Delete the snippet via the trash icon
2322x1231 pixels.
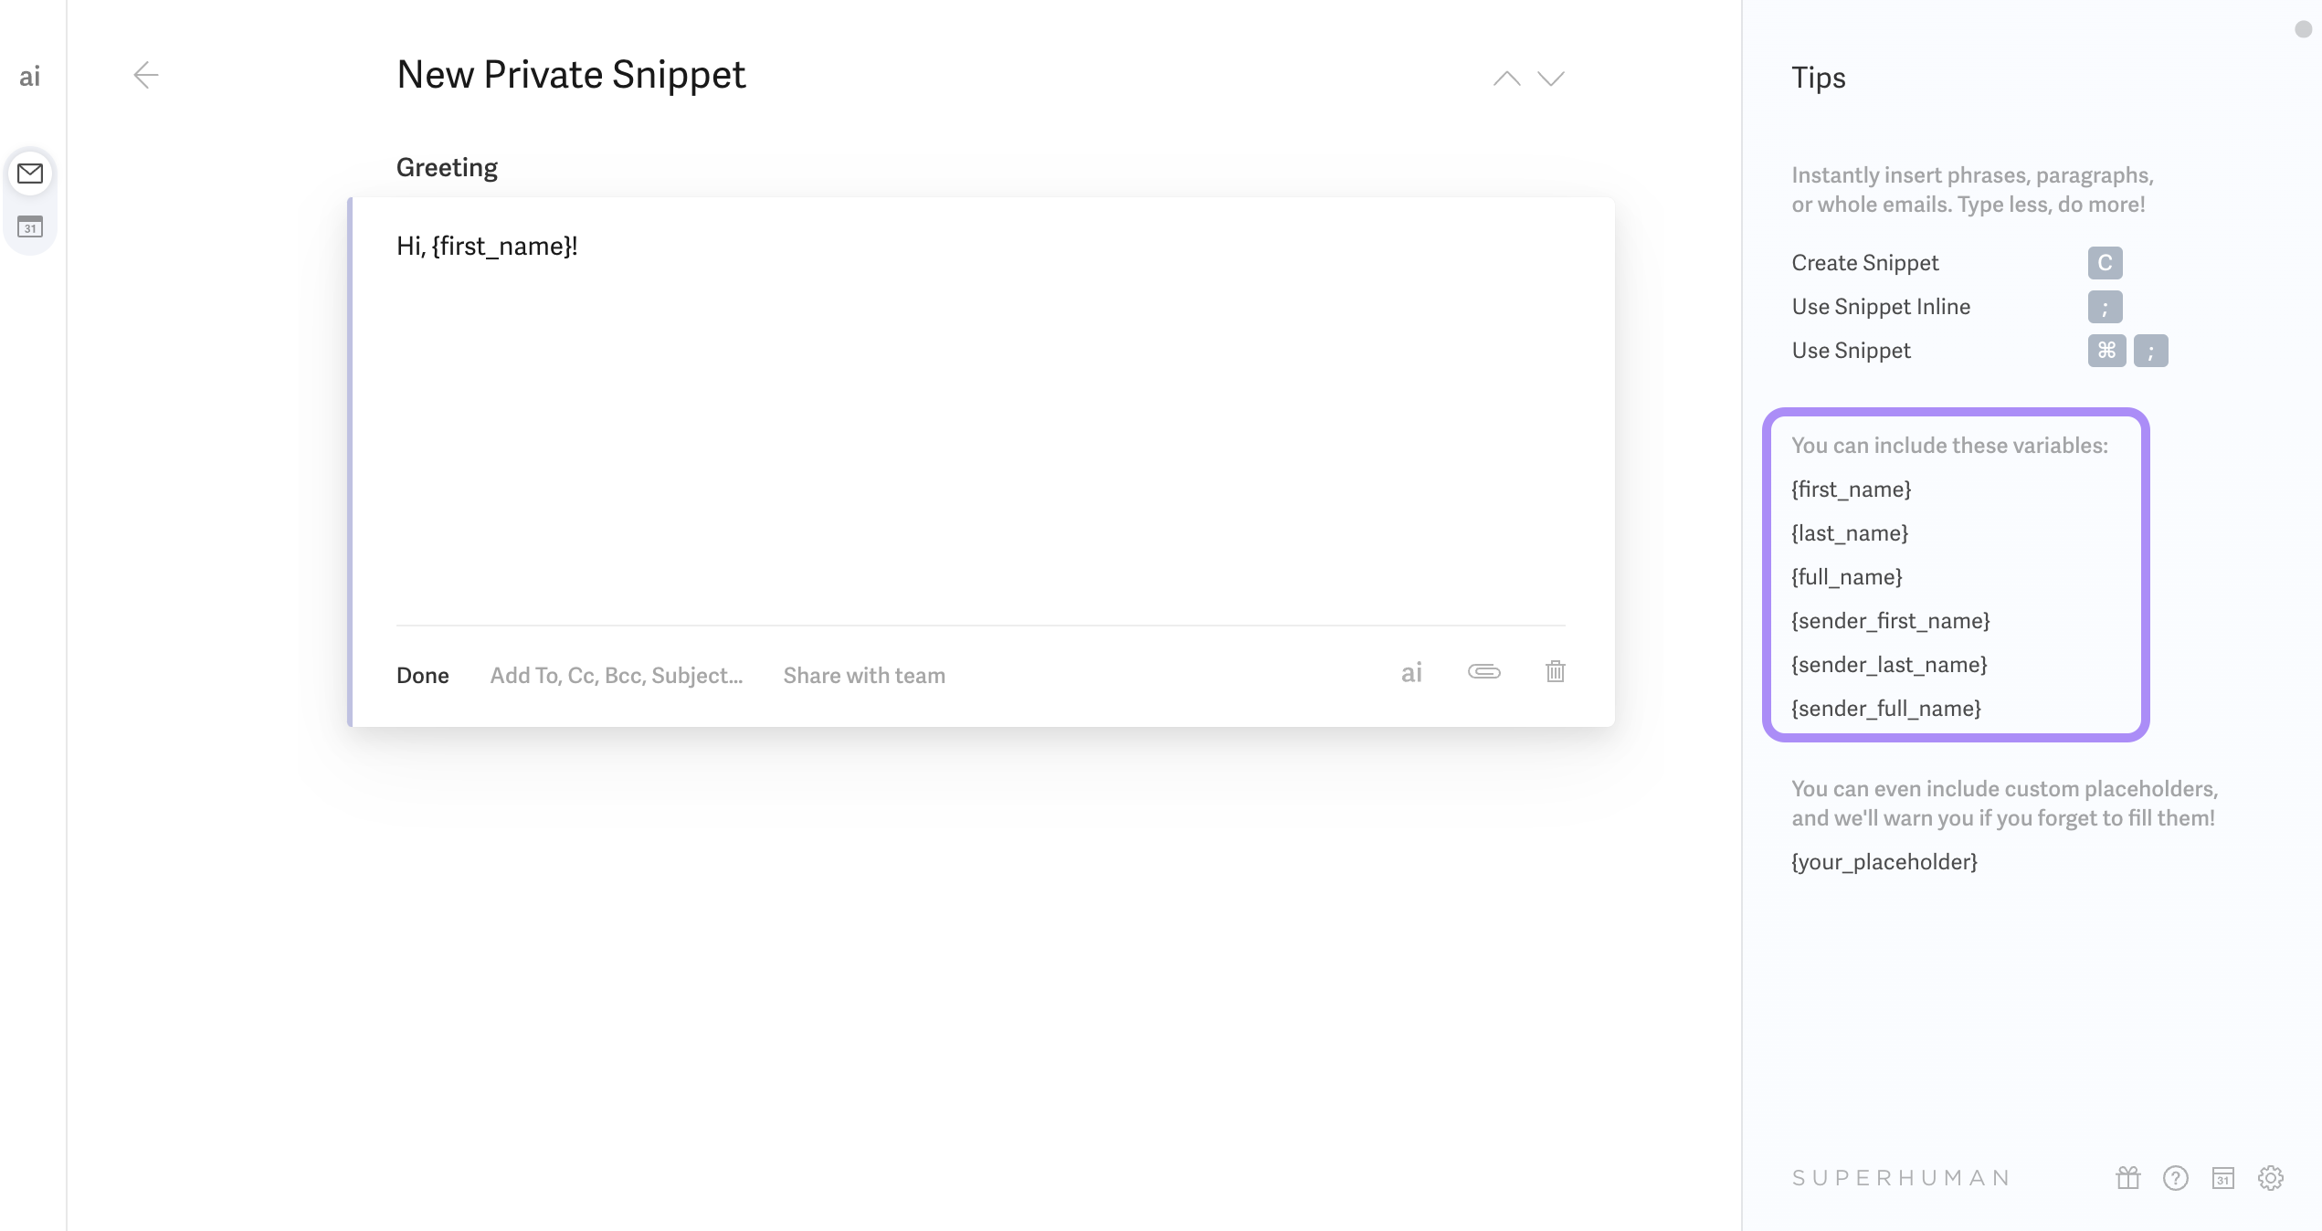tap(1555, 672)
